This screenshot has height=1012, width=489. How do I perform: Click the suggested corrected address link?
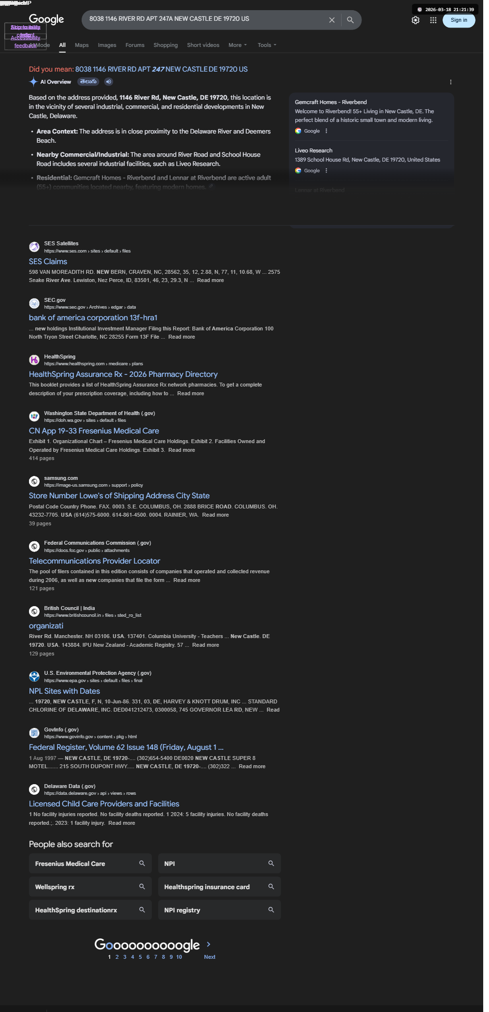coord(161,69)
